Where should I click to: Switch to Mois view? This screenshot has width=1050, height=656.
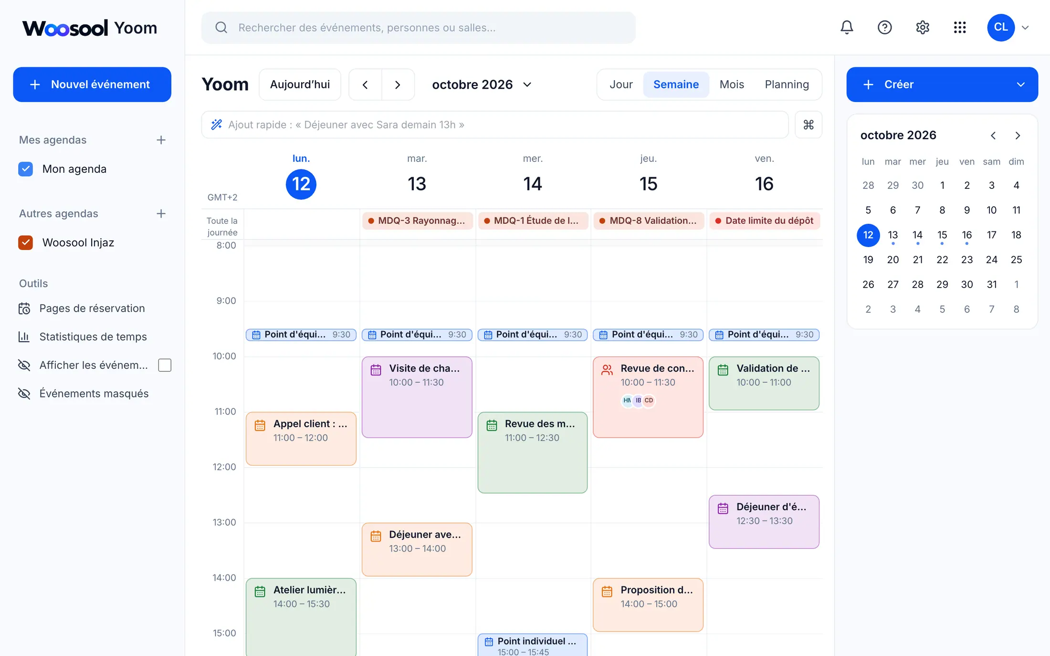point(732,84)
